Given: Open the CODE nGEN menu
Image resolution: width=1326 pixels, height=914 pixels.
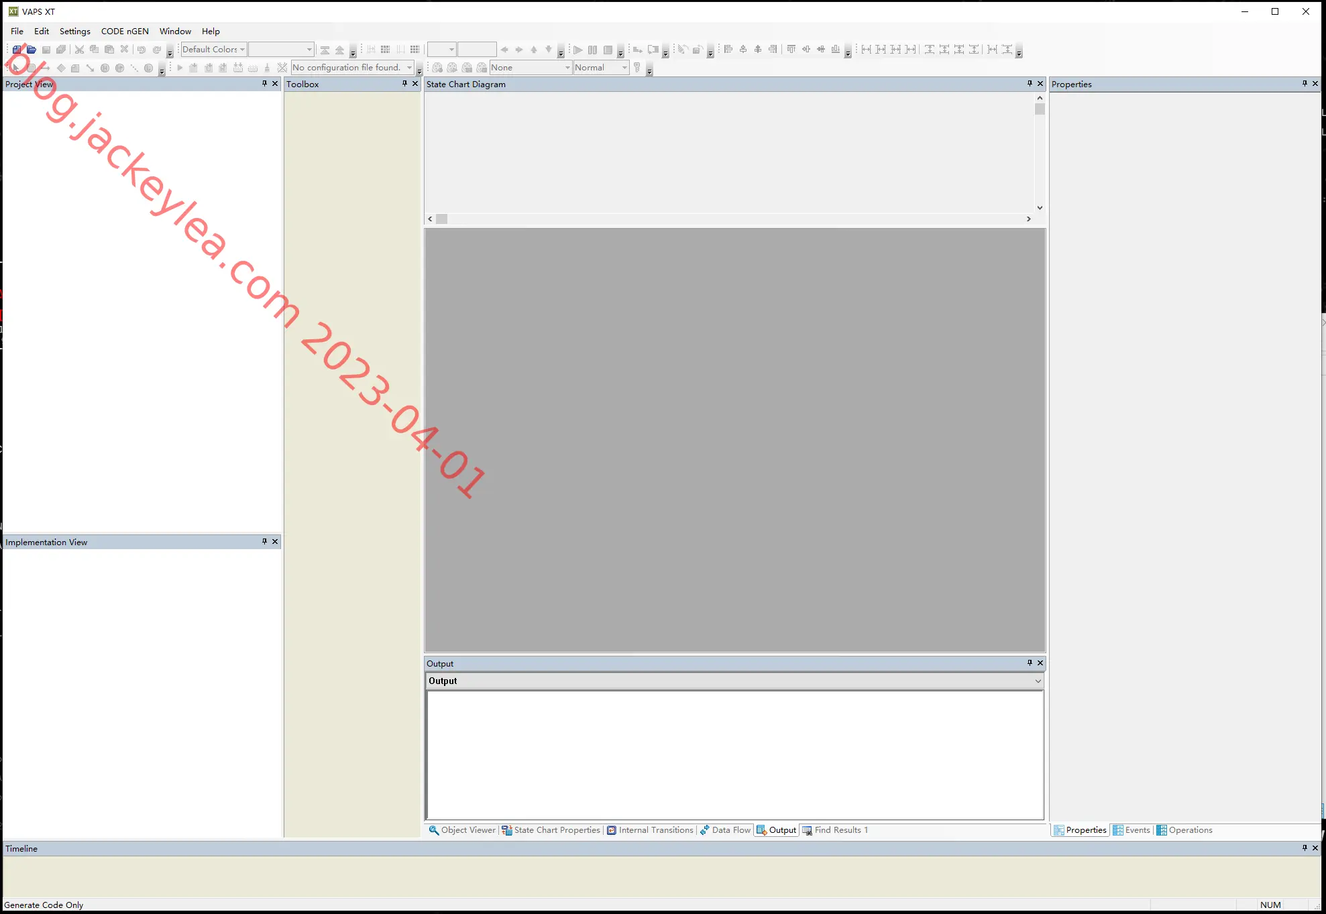Looking at the screenshot, I should (125, 32).
